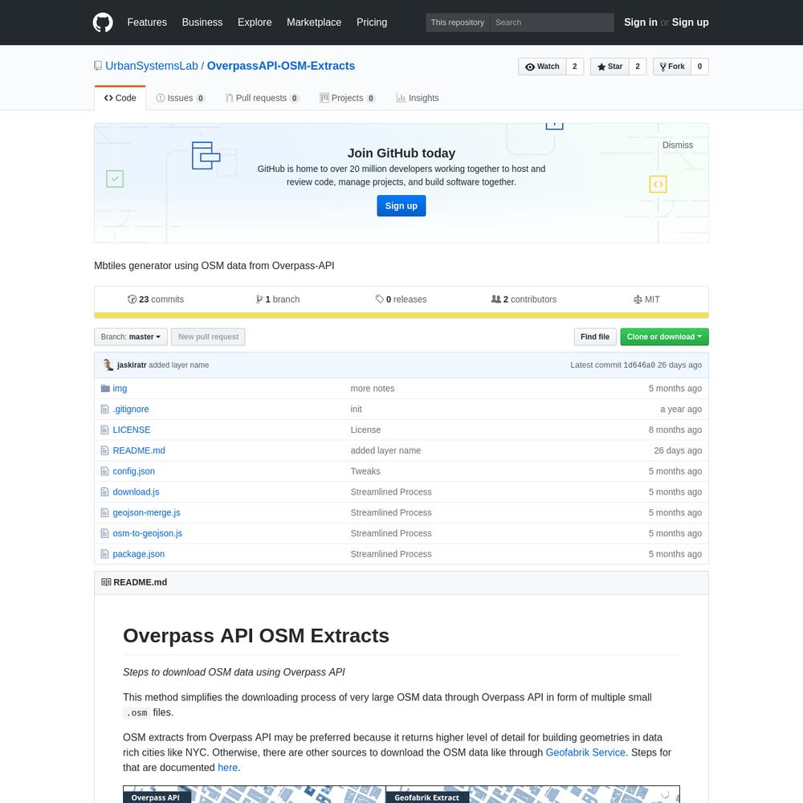Click the .gitignore file icon
This screenshot has height=803, width=803.
click(104, 410)
